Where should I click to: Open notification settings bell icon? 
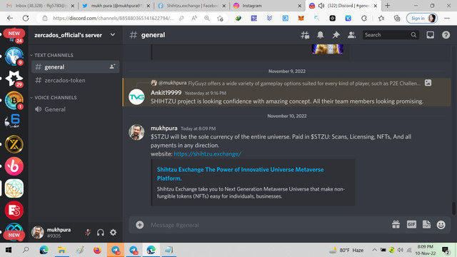coord(321,35)
